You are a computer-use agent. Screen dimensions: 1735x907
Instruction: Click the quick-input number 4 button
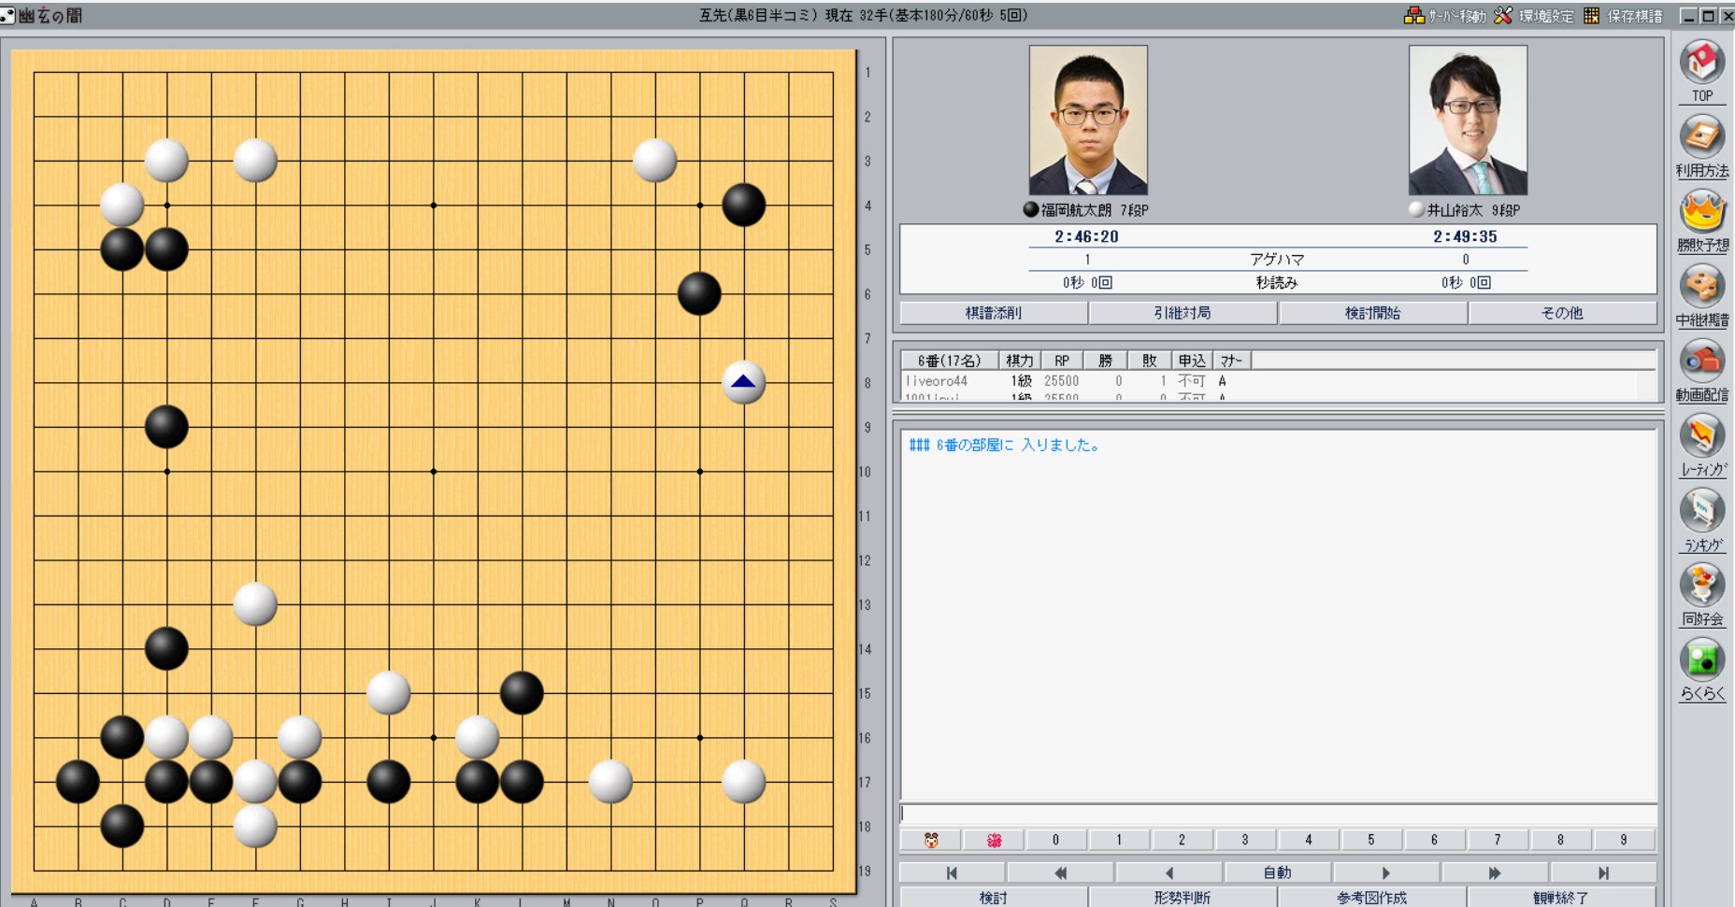(x=1309, y=840)
